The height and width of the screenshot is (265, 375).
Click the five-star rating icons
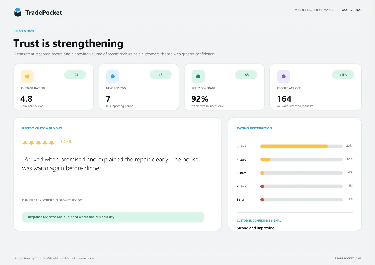[38, 143]
